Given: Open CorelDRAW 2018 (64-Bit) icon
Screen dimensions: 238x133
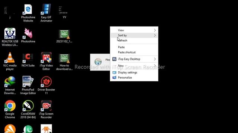Looking at the screenshot, I should (x=28, y=109).
